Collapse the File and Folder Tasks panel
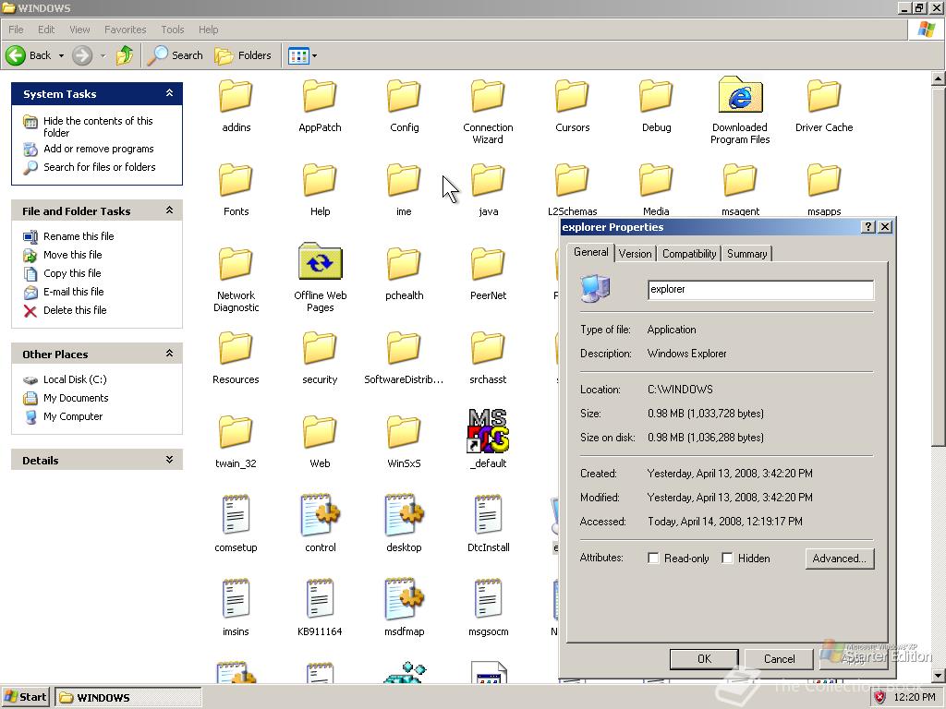Image resolution: width=946 pixels, height=709 pixels. (170, 210)
